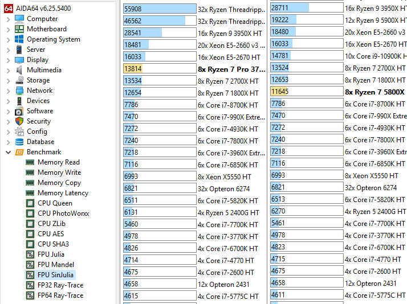The image size is (407, 304).
Task: Click the 12x Ryzen 9 5900X entry
Action: pos(376,20)
